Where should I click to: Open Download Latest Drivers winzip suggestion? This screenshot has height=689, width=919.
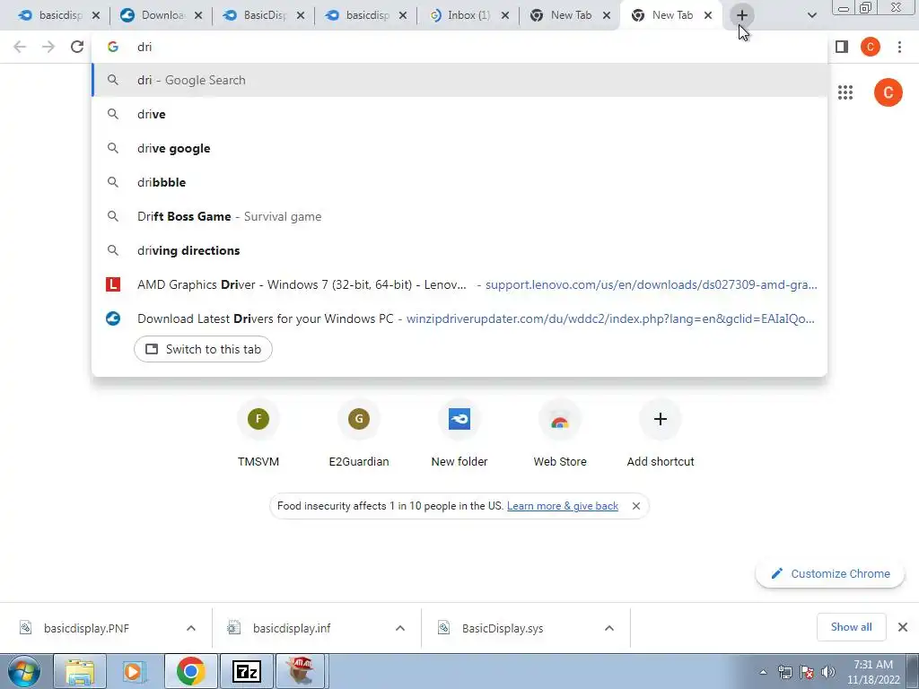tap(459, 318)
